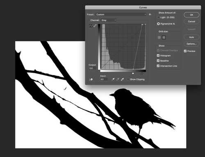Click the Auto button
Viewport: 205px width, 157px height.
click(191, 37)
